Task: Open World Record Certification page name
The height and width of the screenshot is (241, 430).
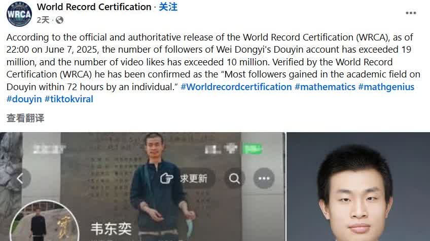Action: click(94, 7)
